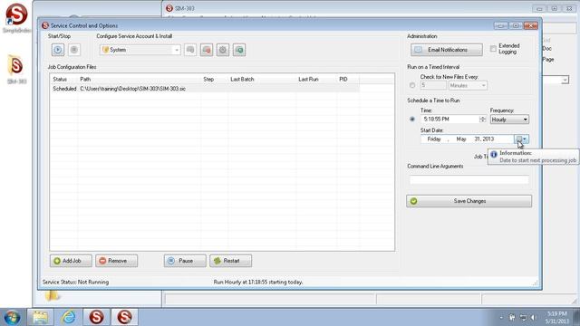This screenshot has height=326, width=580.
Task: Click the Command Line Arguments input field
Action: click(x=469, y=180)
